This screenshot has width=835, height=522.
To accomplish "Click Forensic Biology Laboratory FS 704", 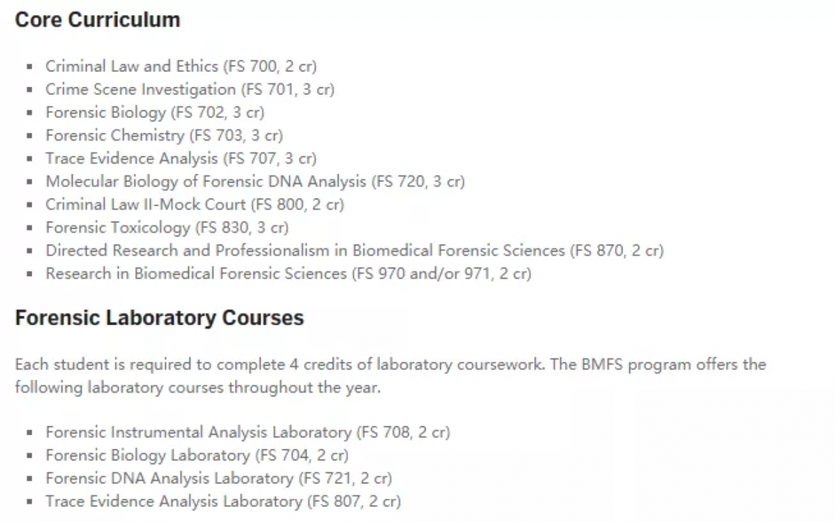I will (x=197, y=455).
